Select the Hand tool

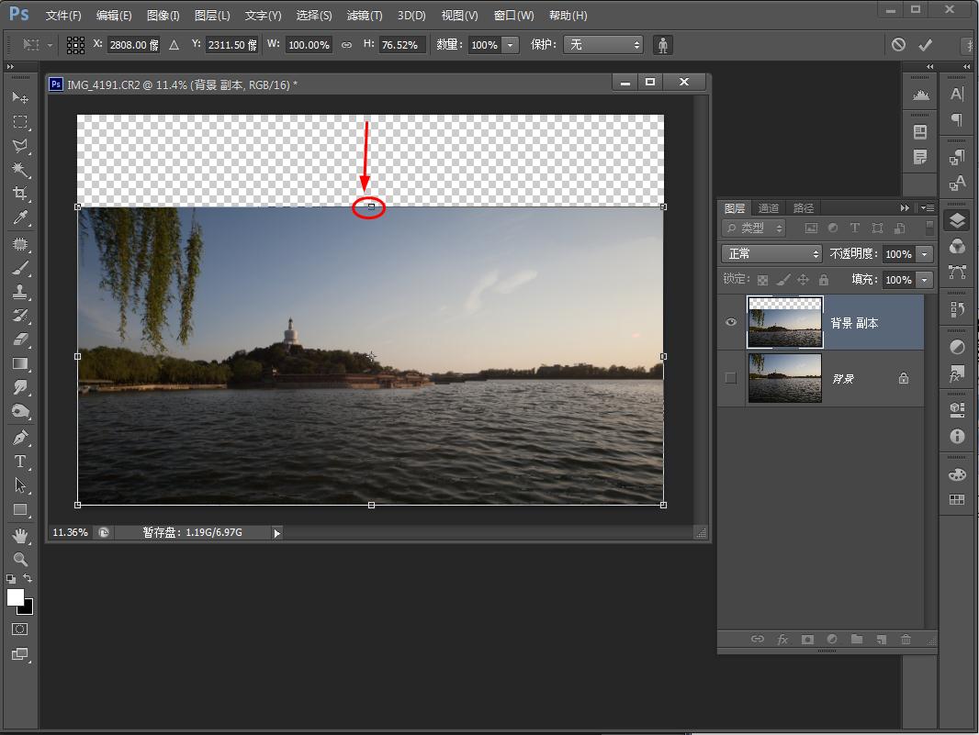19,535
